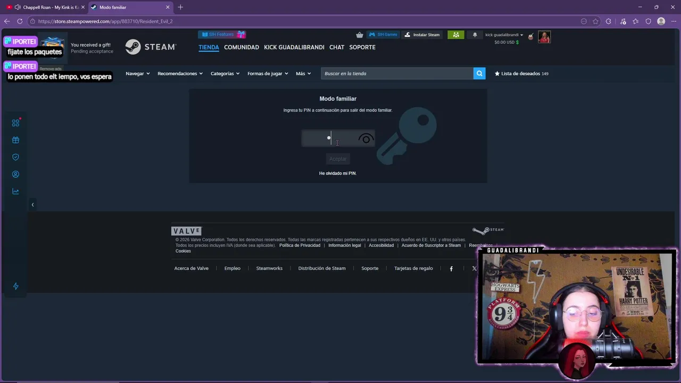Open Acuerdo de Suscriptor a Steam
Screen dimensions: 681x383
431,245
